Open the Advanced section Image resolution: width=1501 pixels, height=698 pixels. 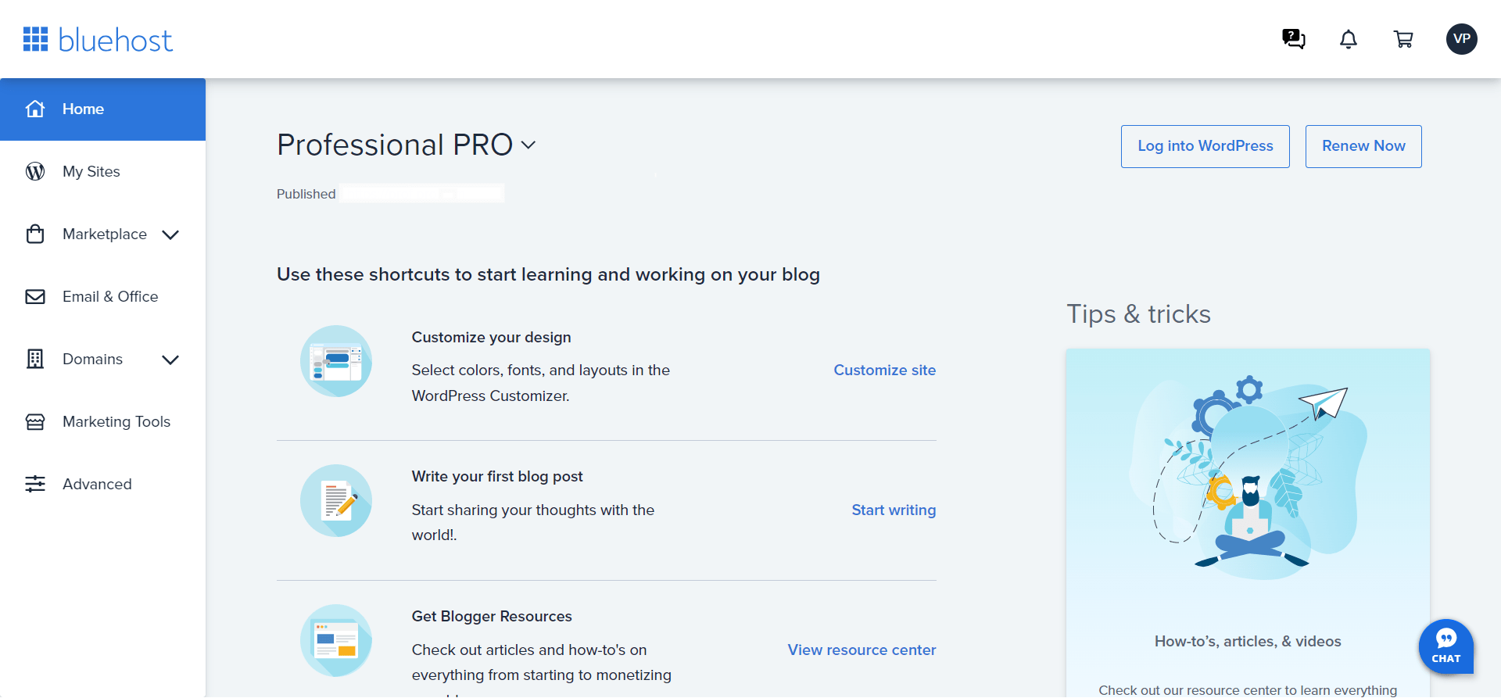coord(102,485)
